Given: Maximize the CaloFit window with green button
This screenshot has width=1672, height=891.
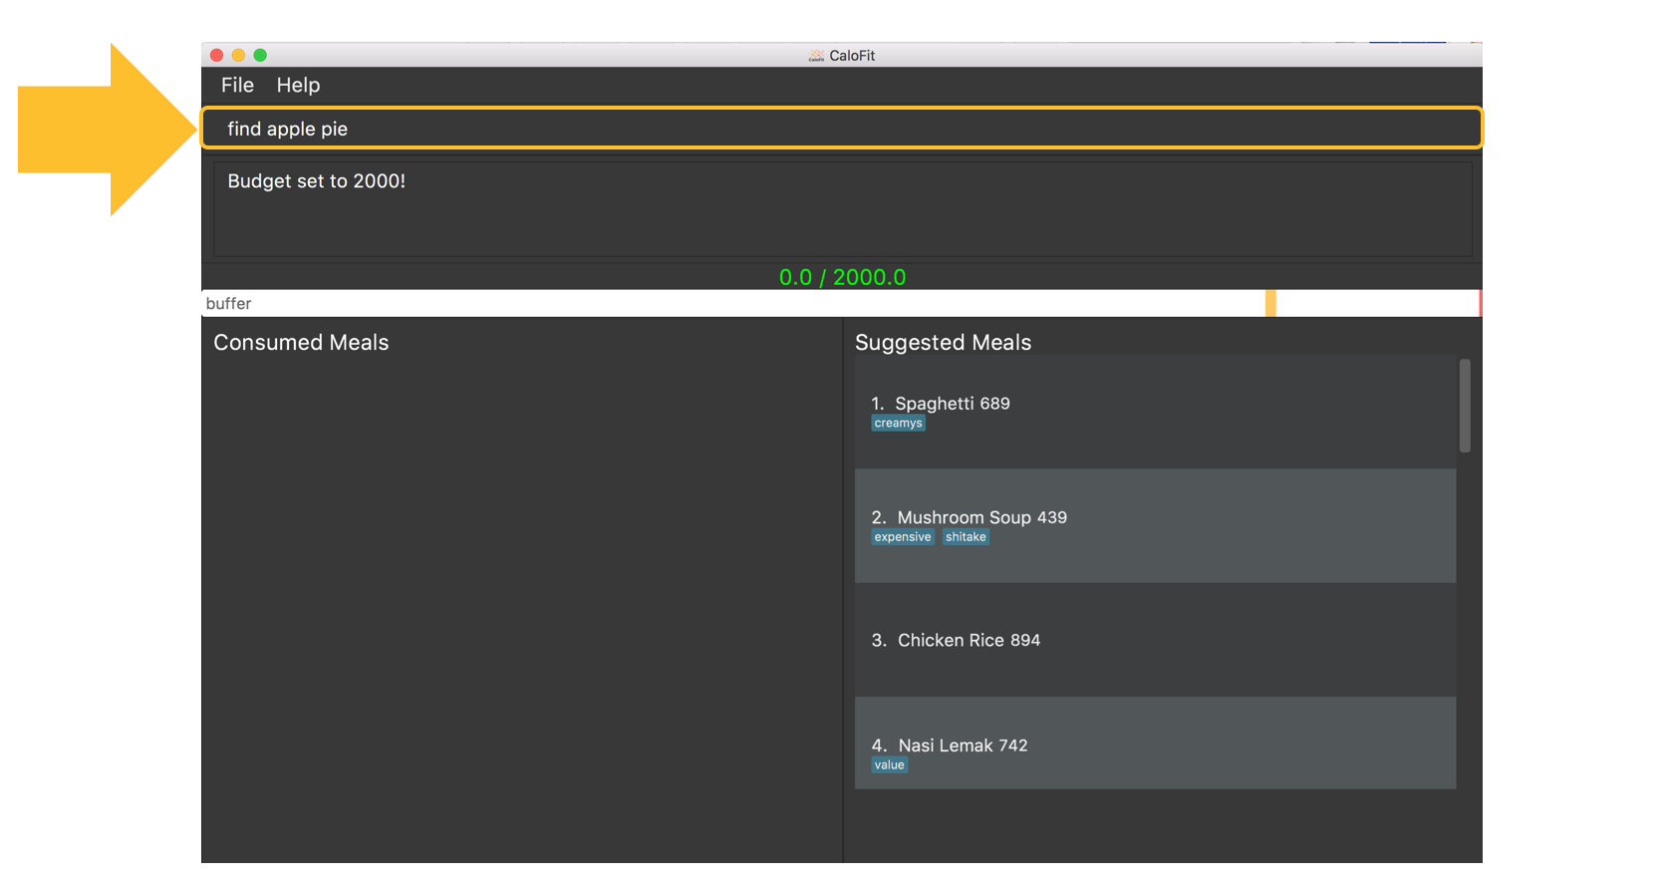Looking at the screenshot, I should click(x=260, y=55).
